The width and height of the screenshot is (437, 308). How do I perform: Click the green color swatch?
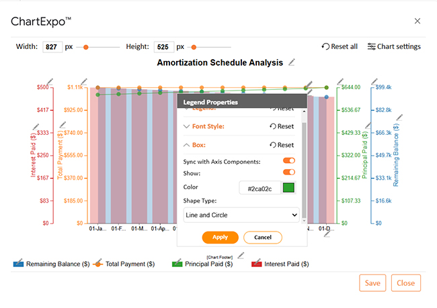click(289, 187)
